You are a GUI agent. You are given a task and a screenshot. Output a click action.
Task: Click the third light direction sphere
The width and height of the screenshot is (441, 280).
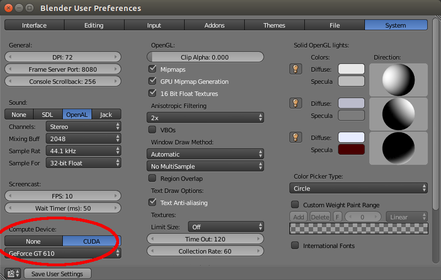point(398,148)
